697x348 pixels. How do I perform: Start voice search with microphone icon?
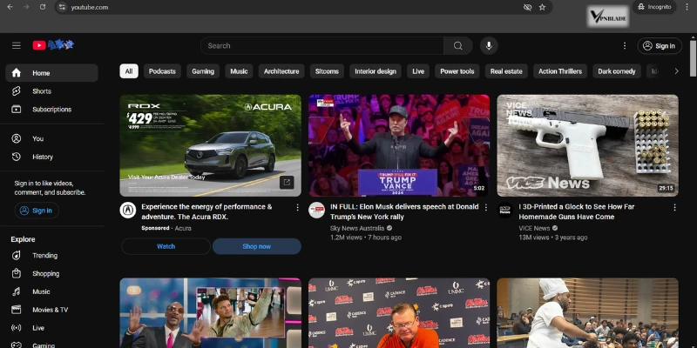point(489,46)
